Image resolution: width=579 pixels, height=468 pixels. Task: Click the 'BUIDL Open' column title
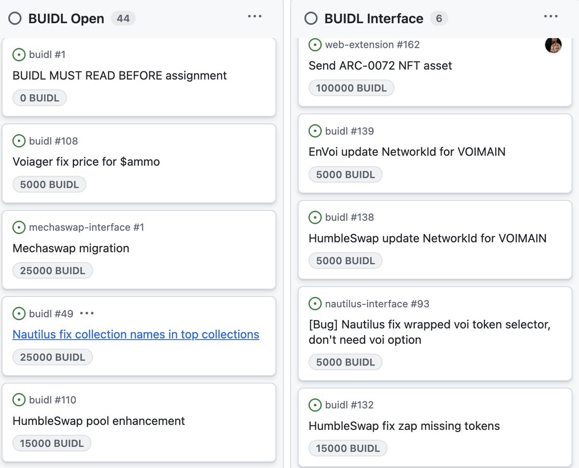click(67, 19)
